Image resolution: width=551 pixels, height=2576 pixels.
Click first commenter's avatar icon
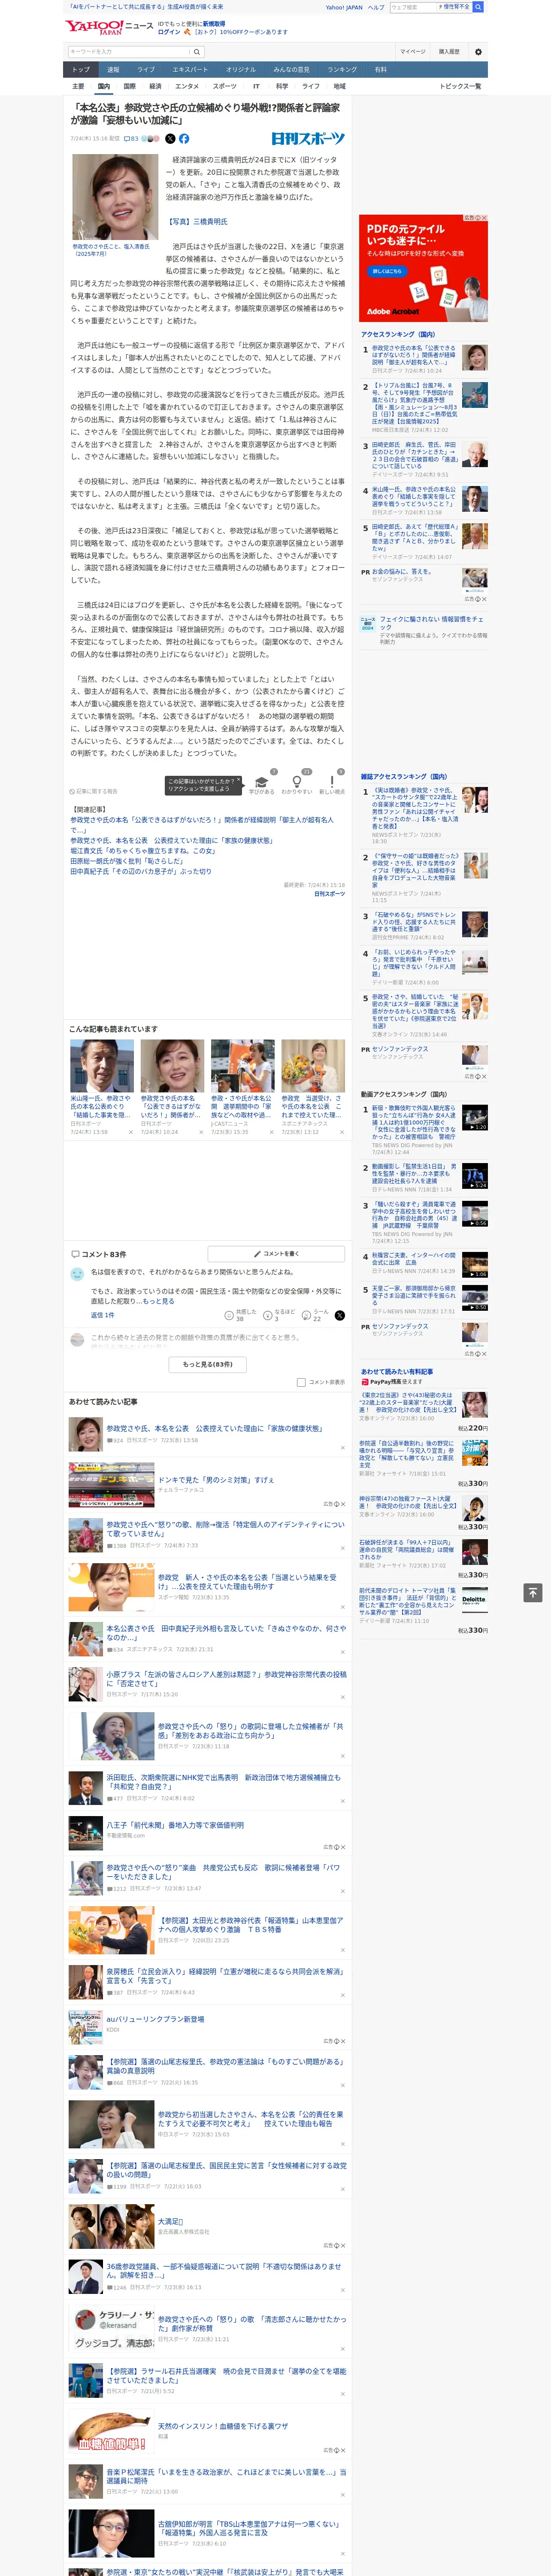(77, 1274)
